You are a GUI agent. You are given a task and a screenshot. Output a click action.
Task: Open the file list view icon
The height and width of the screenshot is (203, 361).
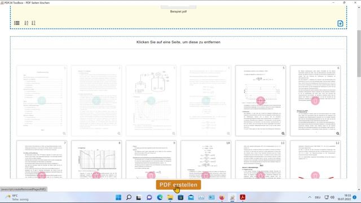[17, 23]
